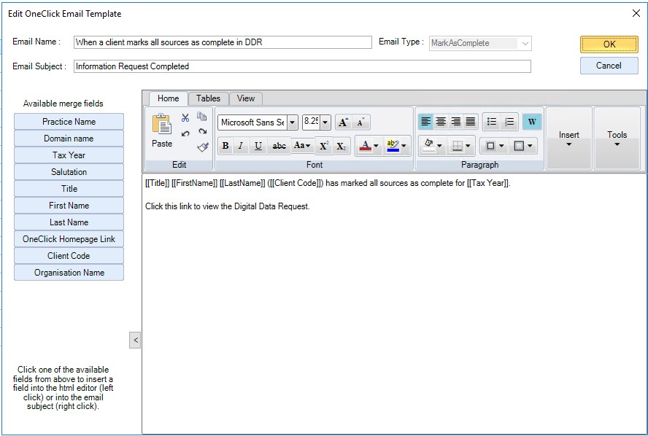Toggle bold formatting
648x436 pixels.
(x=225, y=146)
